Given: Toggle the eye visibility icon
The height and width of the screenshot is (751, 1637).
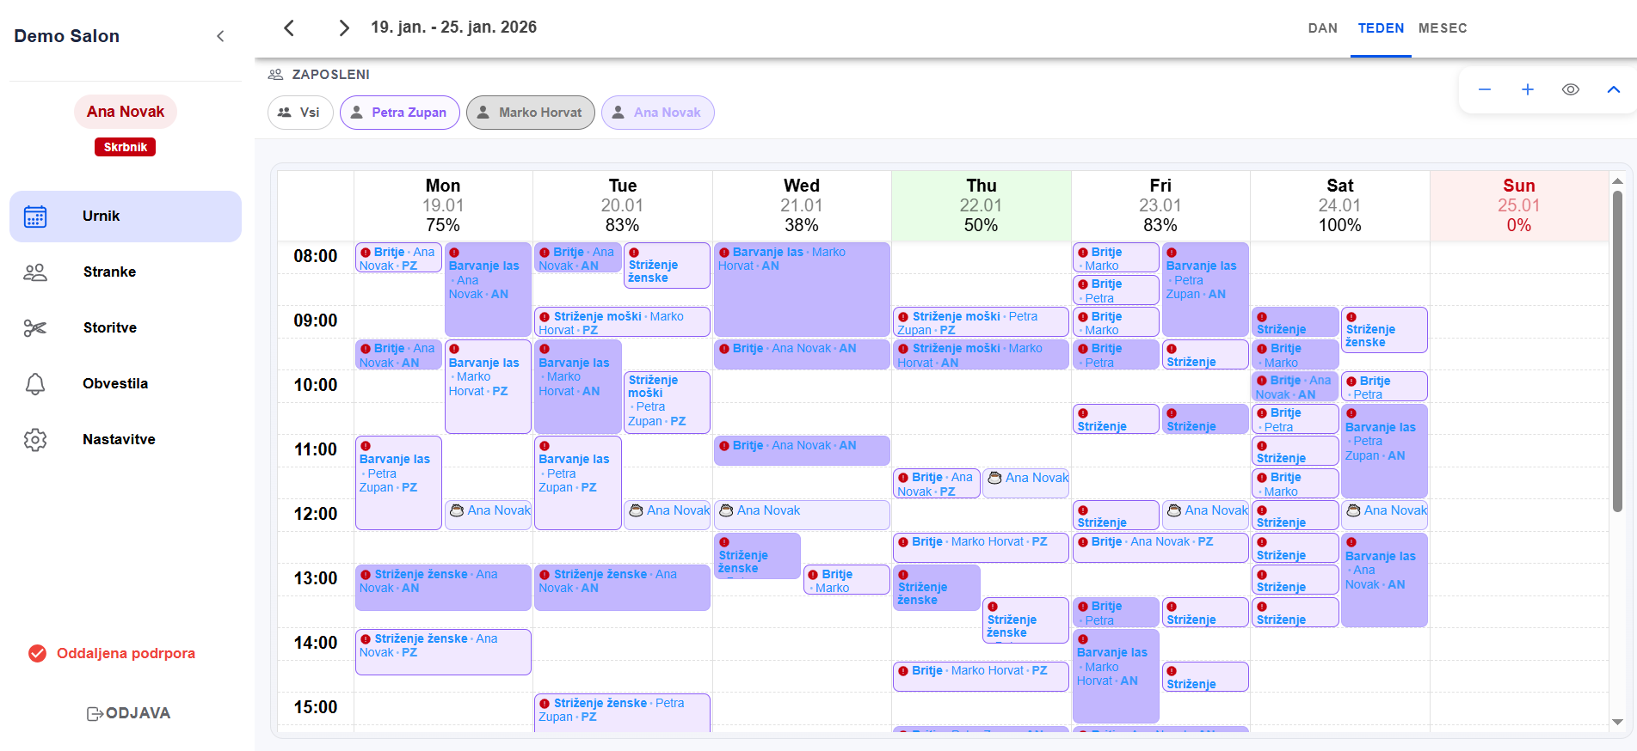Looking at the screenshot, I should tap(1571, 89).
